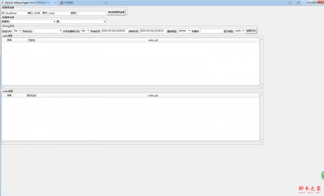Screen dimensions: 324x196
Task: Click the redo table second column header
Action: (x=32, y=40)
